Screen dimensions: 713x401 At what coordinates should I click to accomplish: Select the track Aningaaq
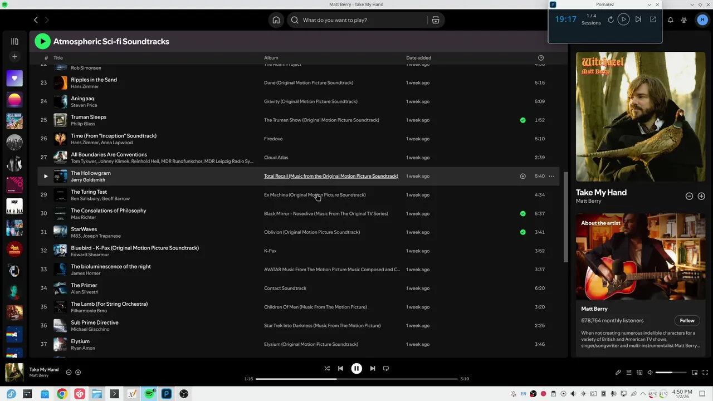pos(298,101)
